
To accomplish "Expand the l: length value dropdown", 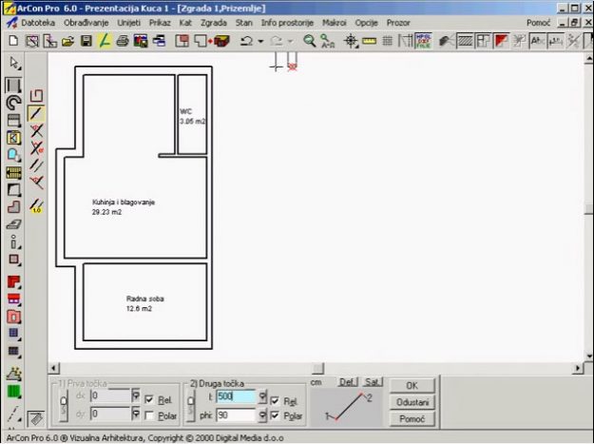I will (264, 397).
